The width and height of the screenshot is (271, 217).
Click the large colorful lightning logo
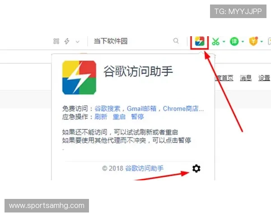(x=79, y=77)
